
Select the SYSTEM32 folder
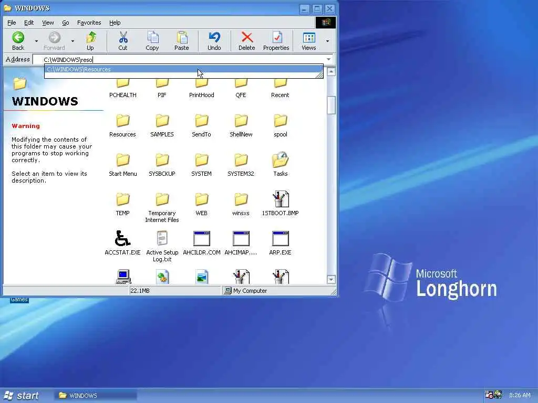point(241,165)
